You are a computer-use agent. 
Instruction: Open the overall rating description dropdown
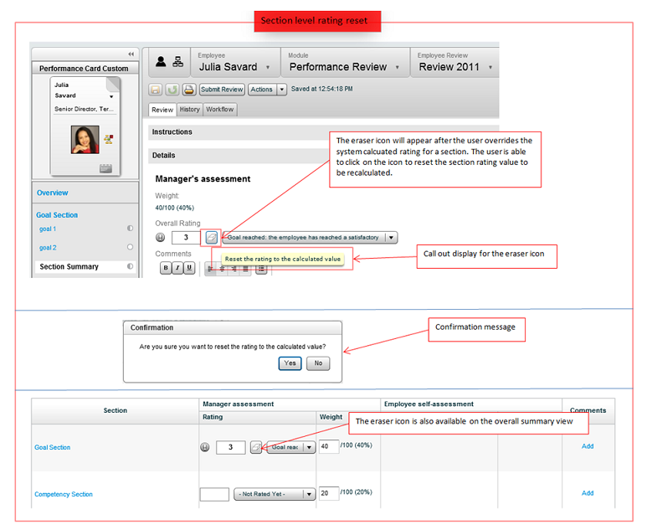click(391, 237)
